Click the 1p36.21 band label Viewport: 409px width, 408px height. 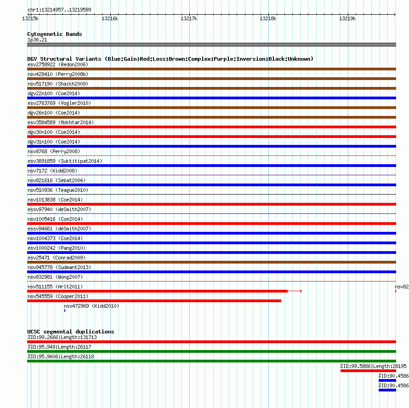tap(37, 40)
